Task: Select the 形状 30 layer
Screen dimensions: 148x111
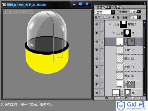Action: (124, 76)
